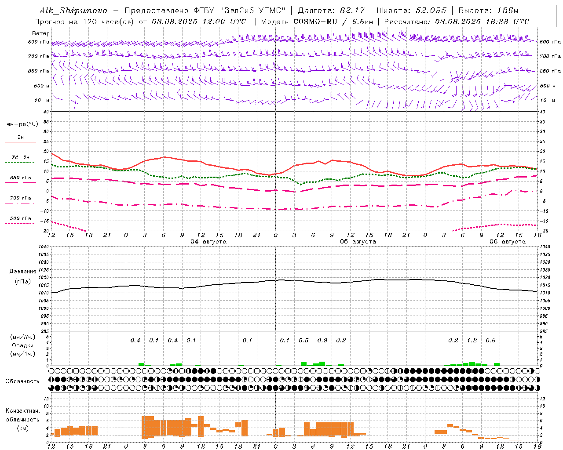Click the Осадки precipitation panel label

coord(22,345)
